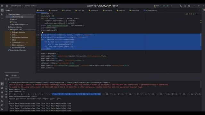This screenshot has height=115, width=205.
Task: Switch to the image.py editor tab
Action: 121,10
